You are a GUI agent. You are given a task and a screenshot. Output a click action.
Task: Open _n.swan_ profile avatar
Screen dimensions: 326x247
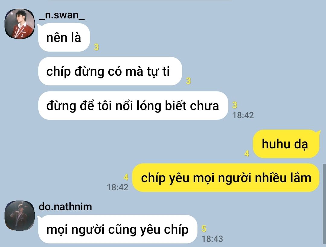coord(20,24)
